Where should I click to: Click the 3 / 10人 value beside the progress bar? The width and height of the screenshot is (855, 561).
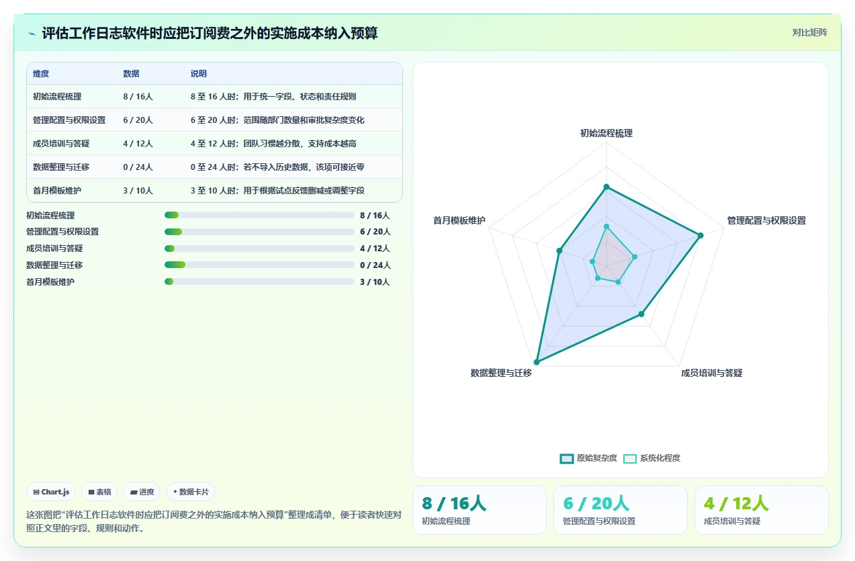pos(375,282)
